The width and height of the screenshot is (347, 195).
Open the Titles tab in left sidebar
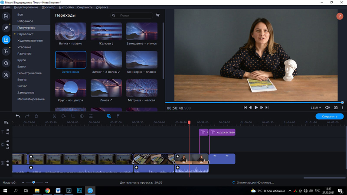6,52
